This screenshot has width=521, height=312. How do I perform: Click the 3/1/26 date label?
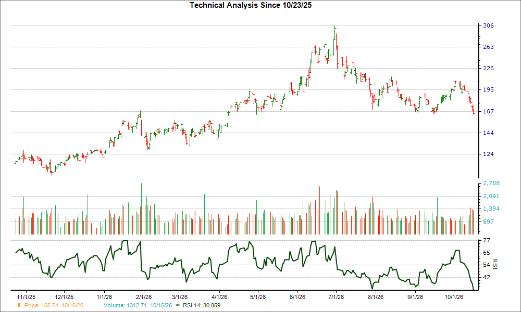click(x=179, y=297)
